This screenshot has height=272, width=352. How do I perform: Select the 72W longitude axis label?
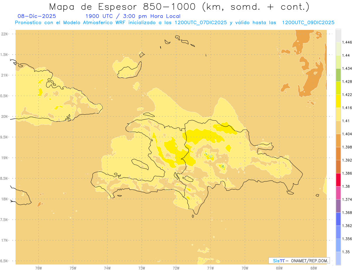point(176,268)
